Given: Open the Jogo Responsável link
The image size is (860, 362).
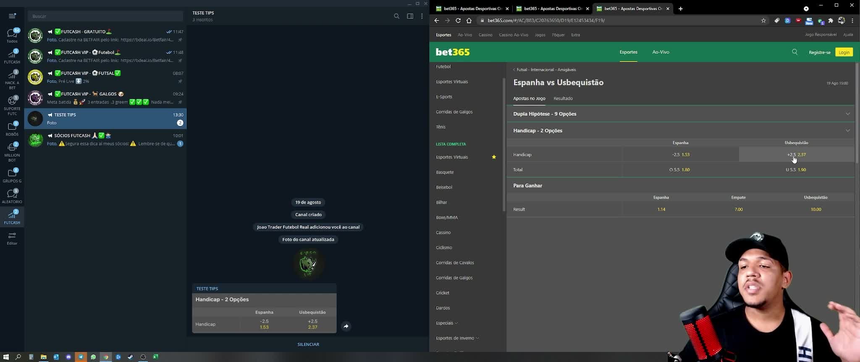Looking at the screenshot, I should click(821, 35).
